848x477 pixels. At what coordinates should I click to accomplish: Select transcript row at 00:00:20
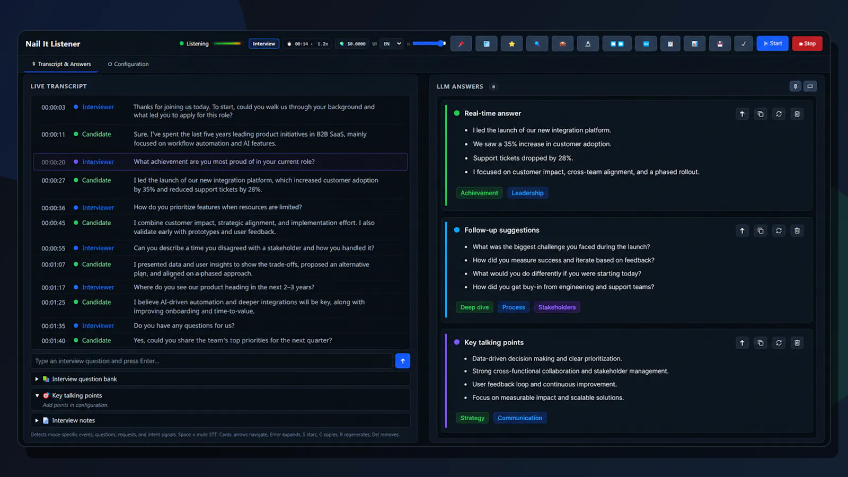(220, 162)
